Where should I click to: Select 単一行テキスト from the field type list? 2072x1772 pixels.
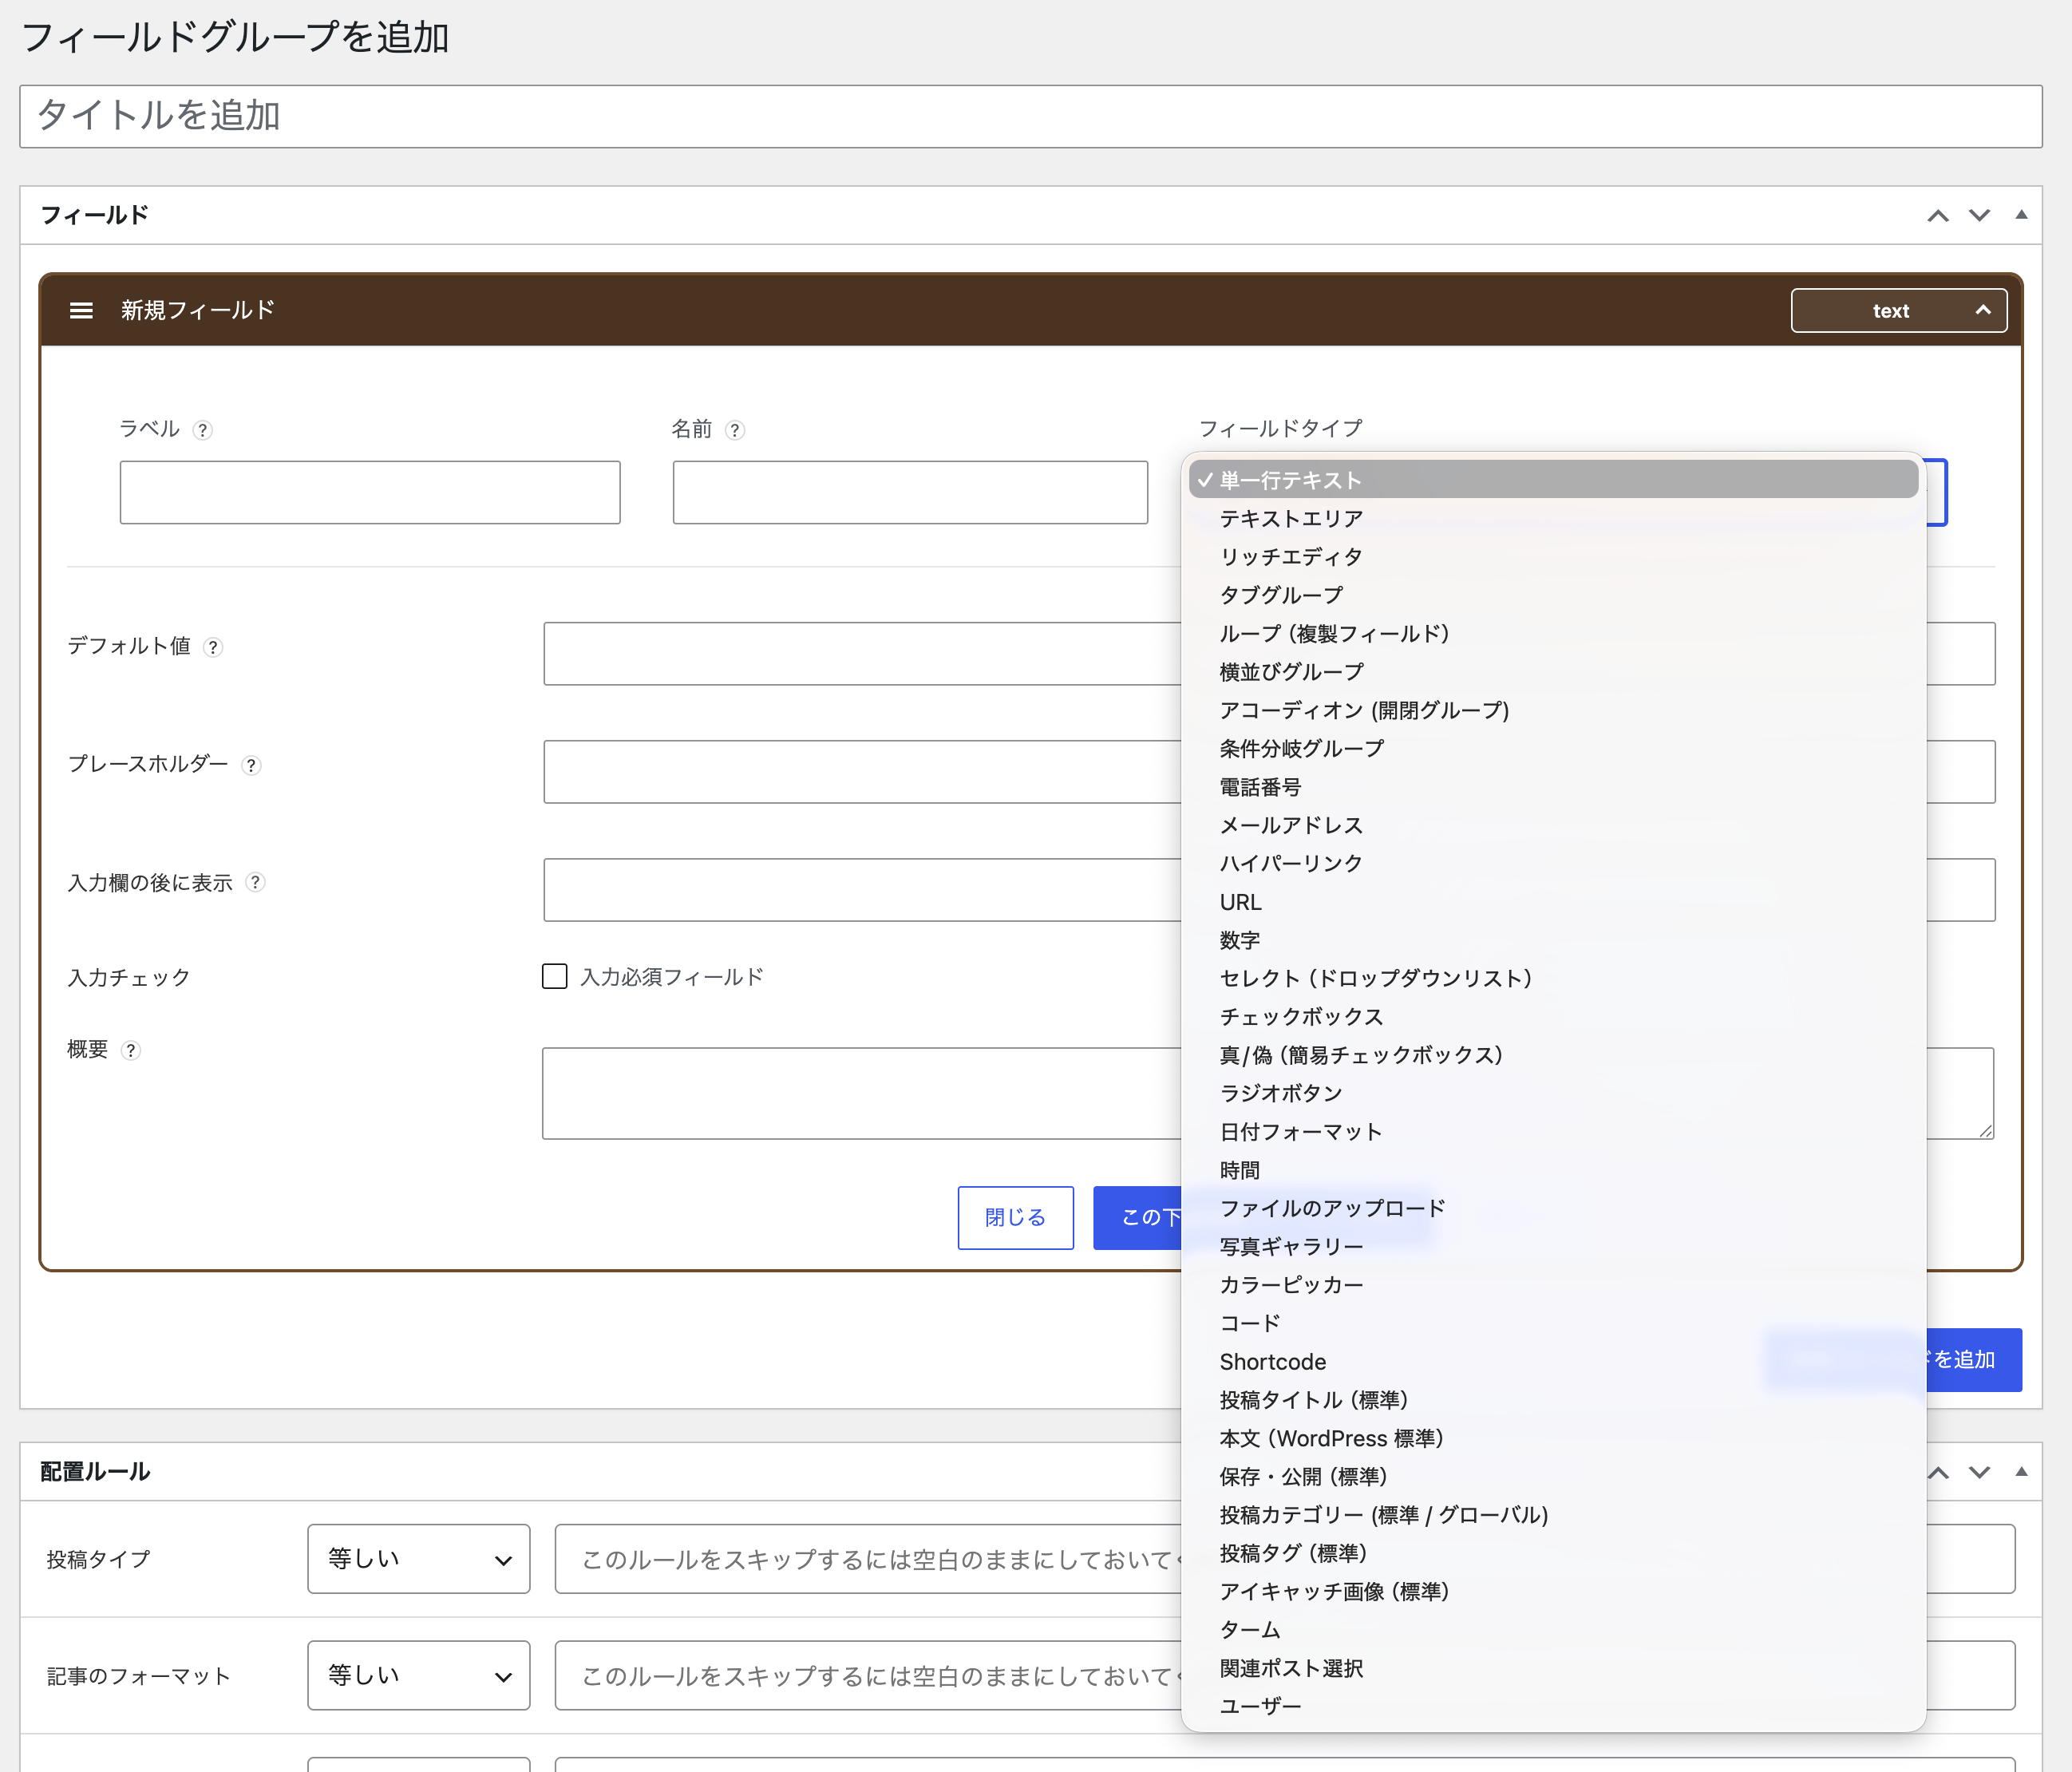pyautogui.click(x=1553, y=480)
